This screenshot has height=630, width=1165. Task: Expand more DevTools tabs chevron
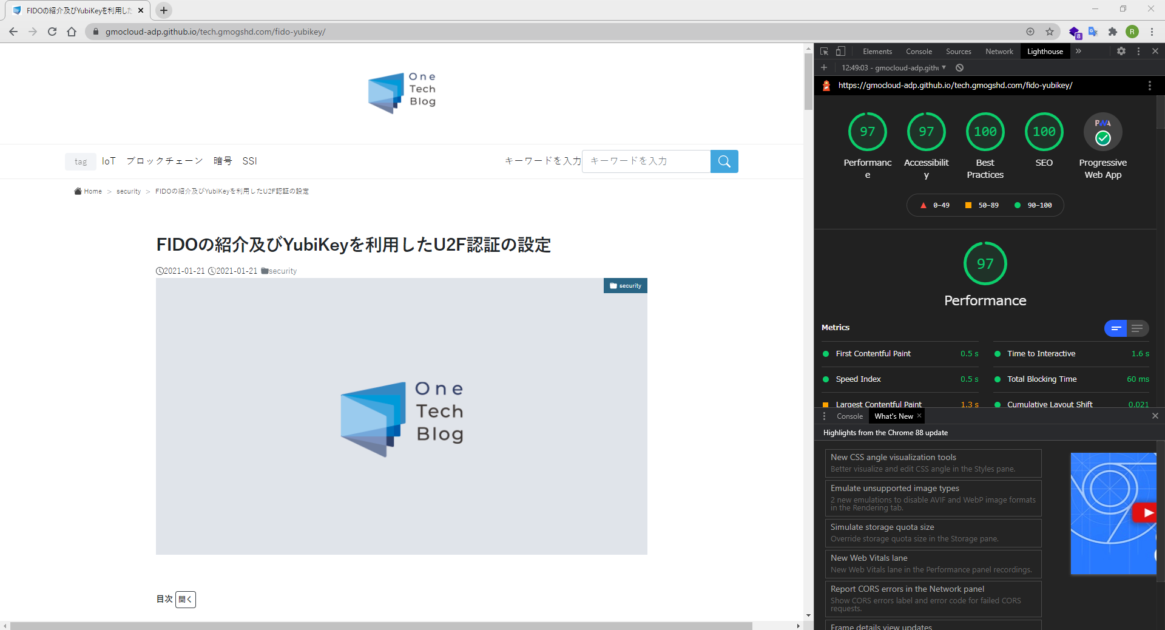click(x=1078, y=52)
